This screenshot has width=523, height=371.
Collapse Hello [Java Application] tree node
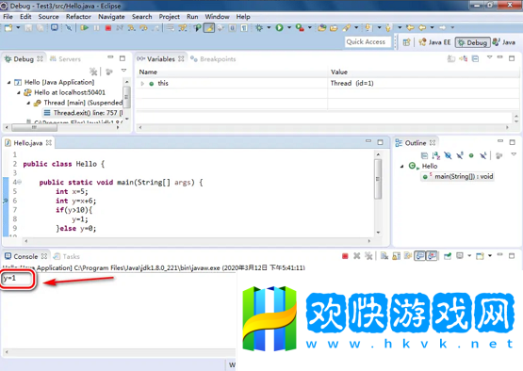(9, 82)
